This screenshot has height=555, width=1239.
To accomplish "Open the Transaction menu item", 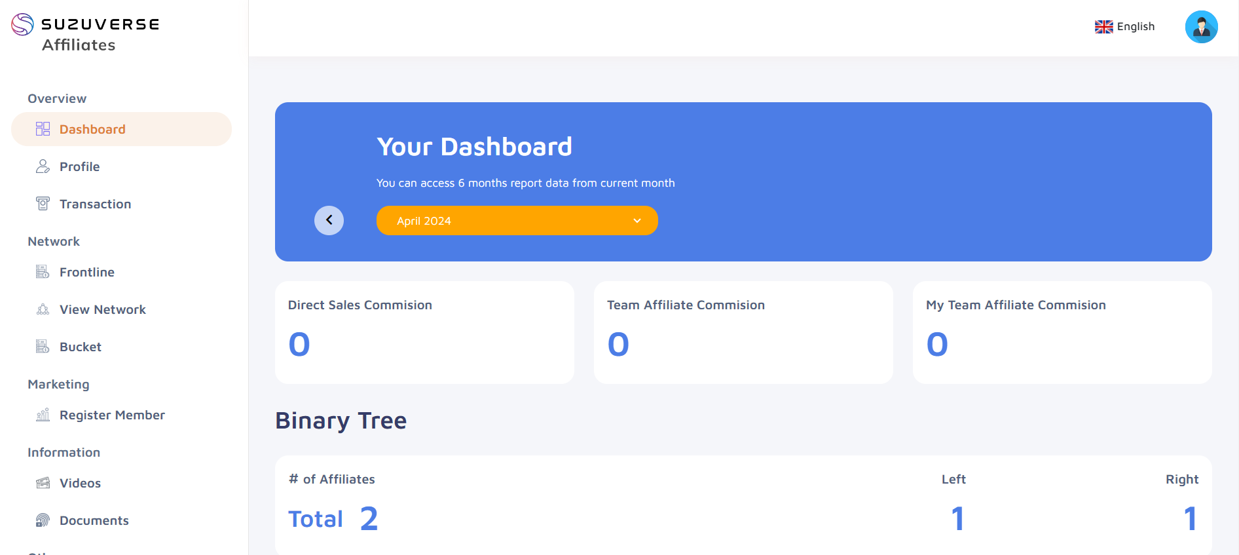I will tap(95, 204).
